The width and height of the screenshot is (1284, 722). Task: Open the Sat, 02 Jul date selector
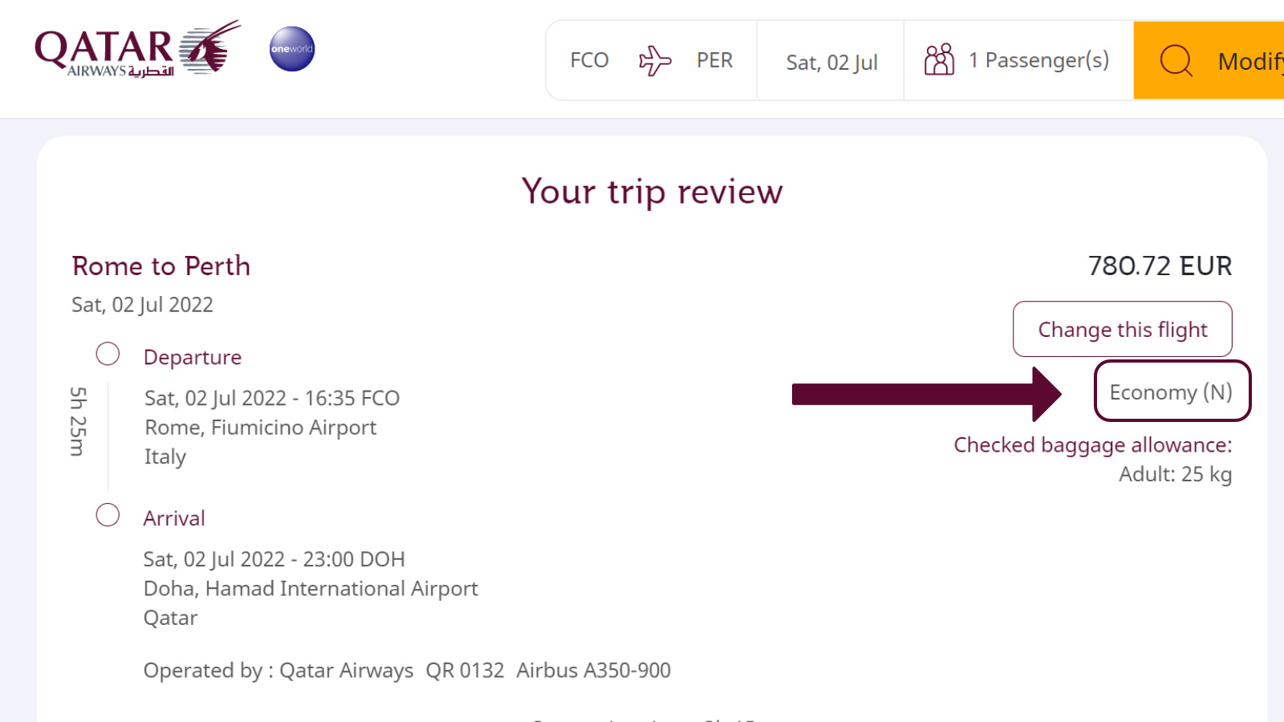831,62
